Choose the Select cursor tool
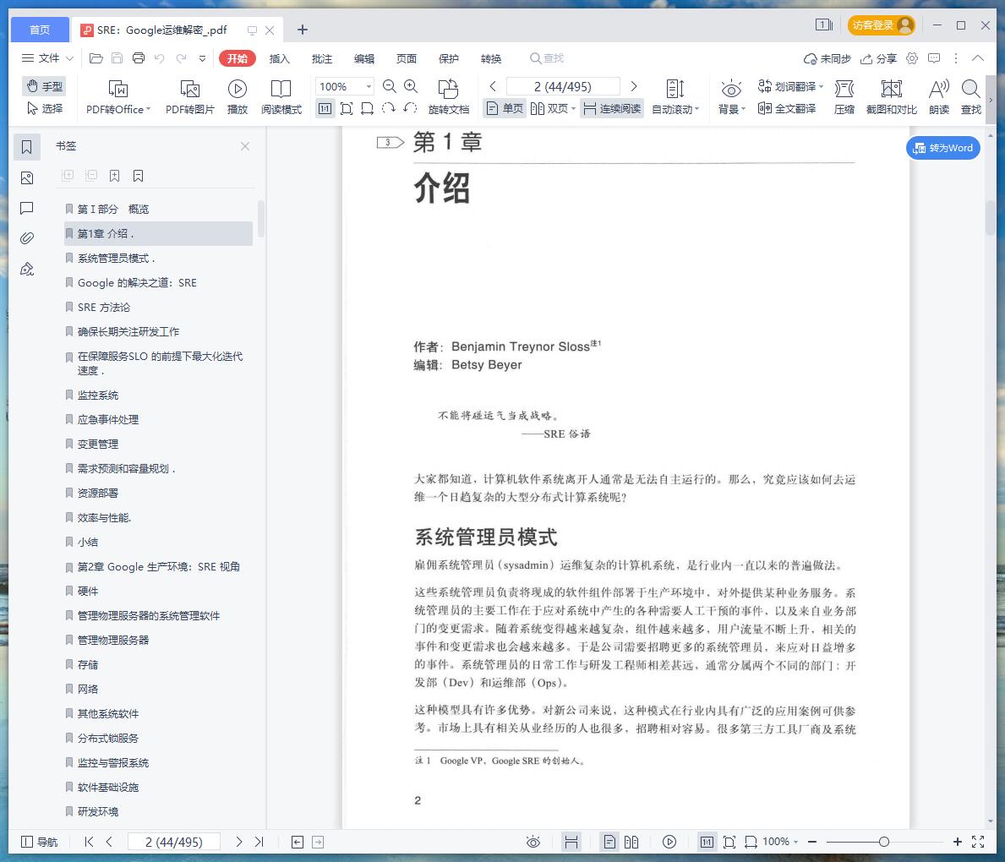Screen dimensions: 1005x862 click(x=44, y=108)
